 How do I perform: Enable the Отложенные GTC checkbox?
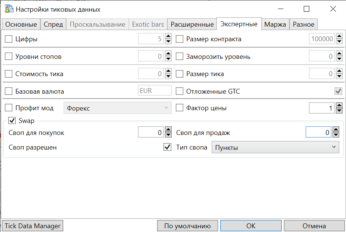180,91
